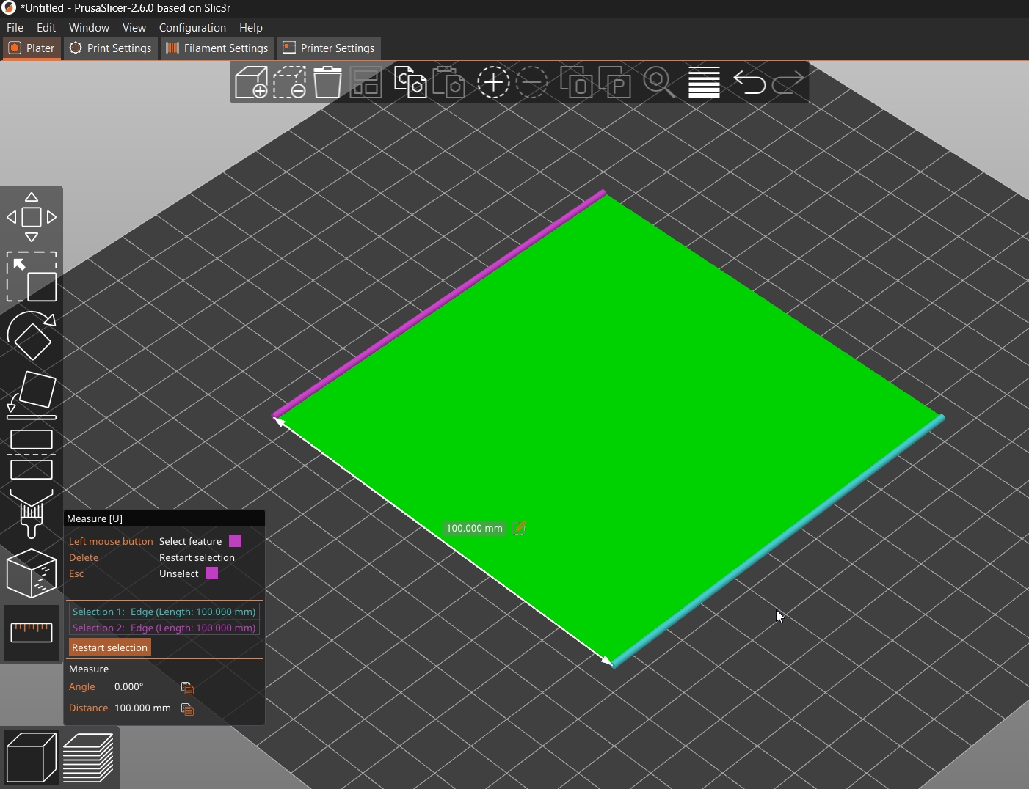Switch to 3D editor view cube
This screenshot has height=789, width=1029.
tap(31, 757)
